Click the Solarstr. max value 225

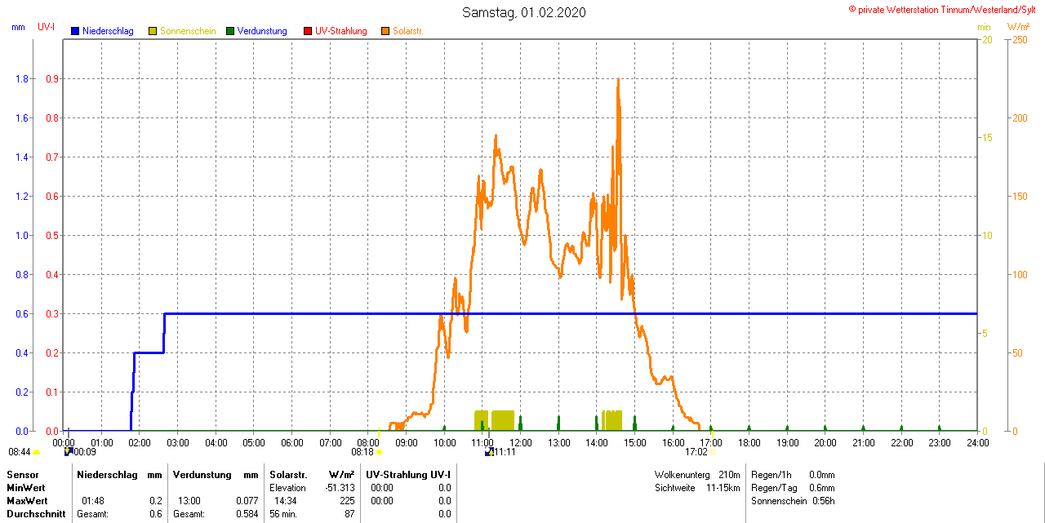click(x=347, y=501)
